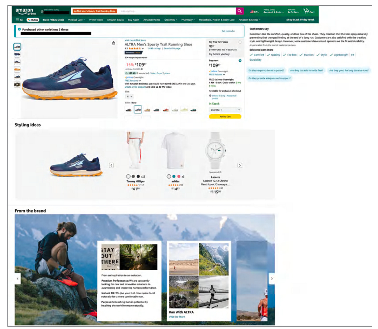Screen dimensions: 378x329
Task: Click Shop Black Friday Week
Action: pyautogui.click(x=300, y=20)
